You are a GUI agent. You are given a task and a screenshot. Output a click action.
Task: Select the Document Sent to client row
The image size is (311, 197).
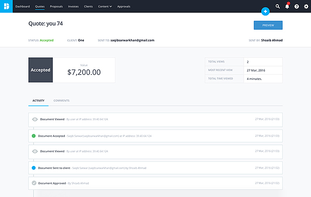pos(155,168)
